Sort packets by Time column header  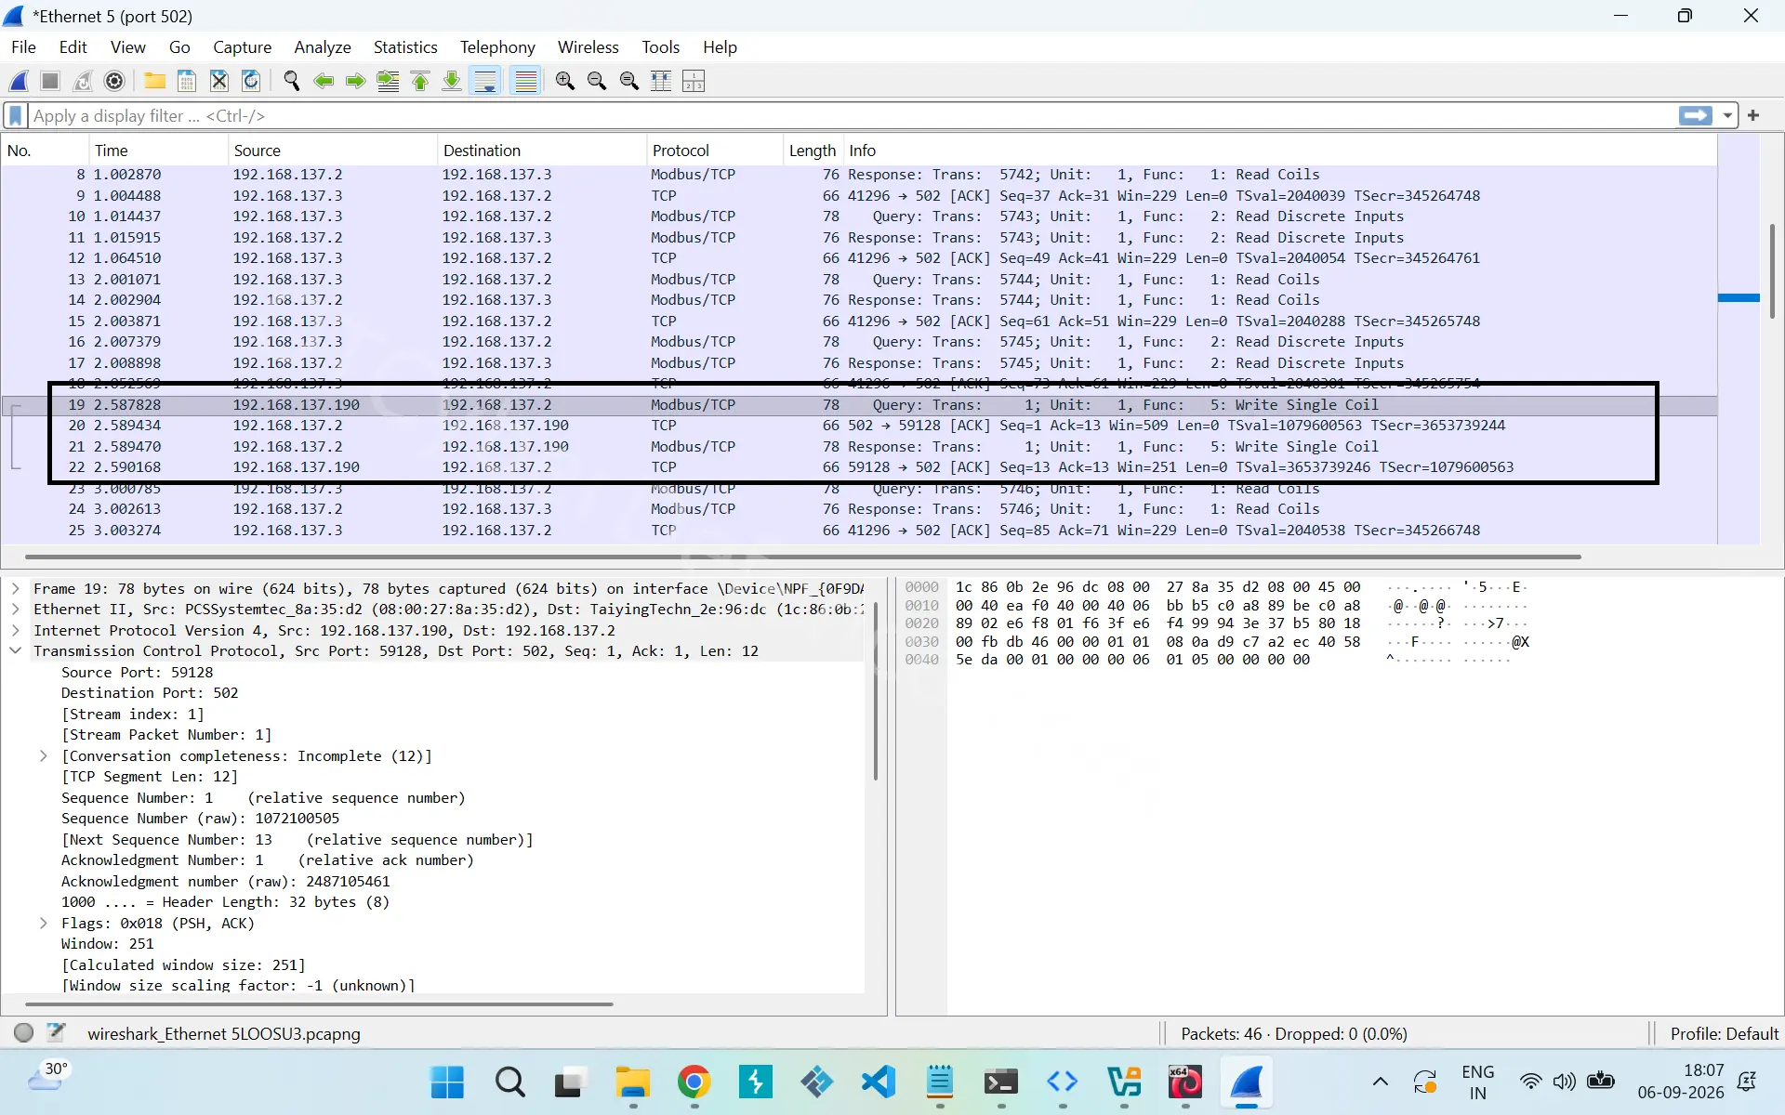tap(158, 151)
